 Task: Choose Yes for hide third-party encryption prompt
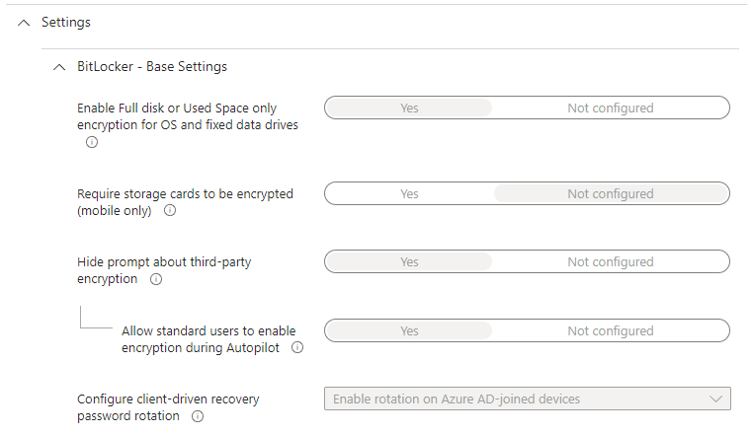coord(409,262)
